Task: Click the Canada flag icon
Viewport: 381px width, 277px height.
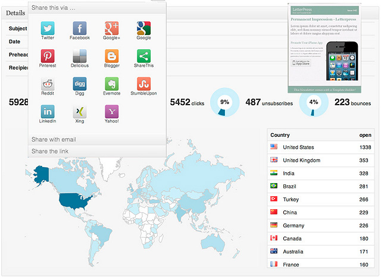Action: tap(274, 238)
